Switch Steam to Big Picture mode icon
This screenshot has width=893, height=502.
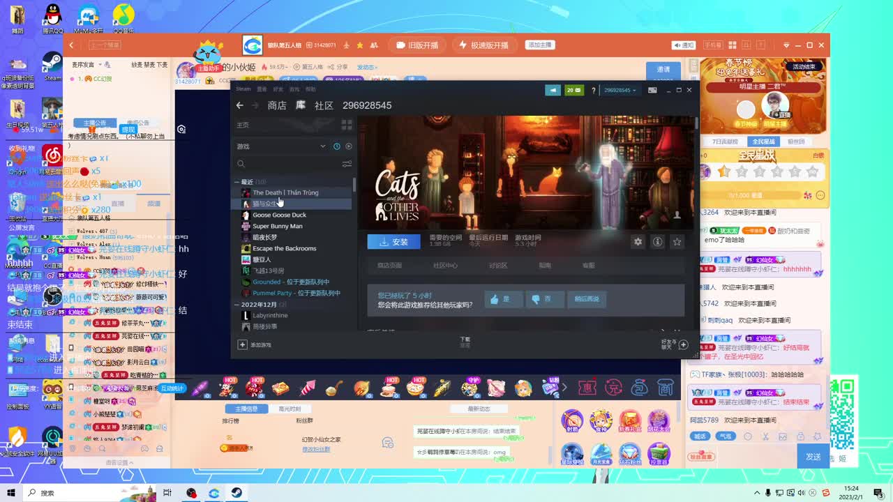(x=652, y=90)
